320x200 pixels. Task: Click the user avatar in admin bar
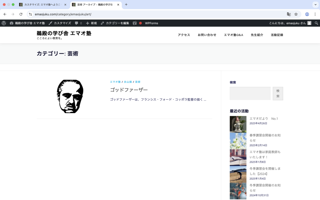tap(309, 23)
